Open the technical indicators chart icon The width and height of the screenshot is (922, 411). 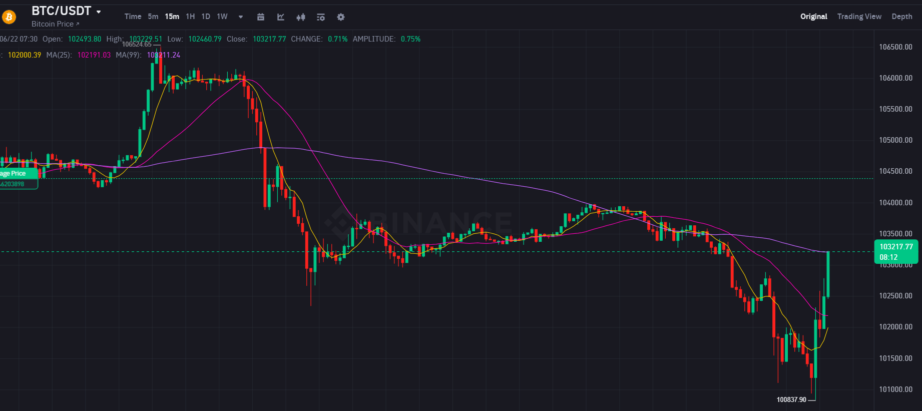pyautogui.click(x=281, y=17)
